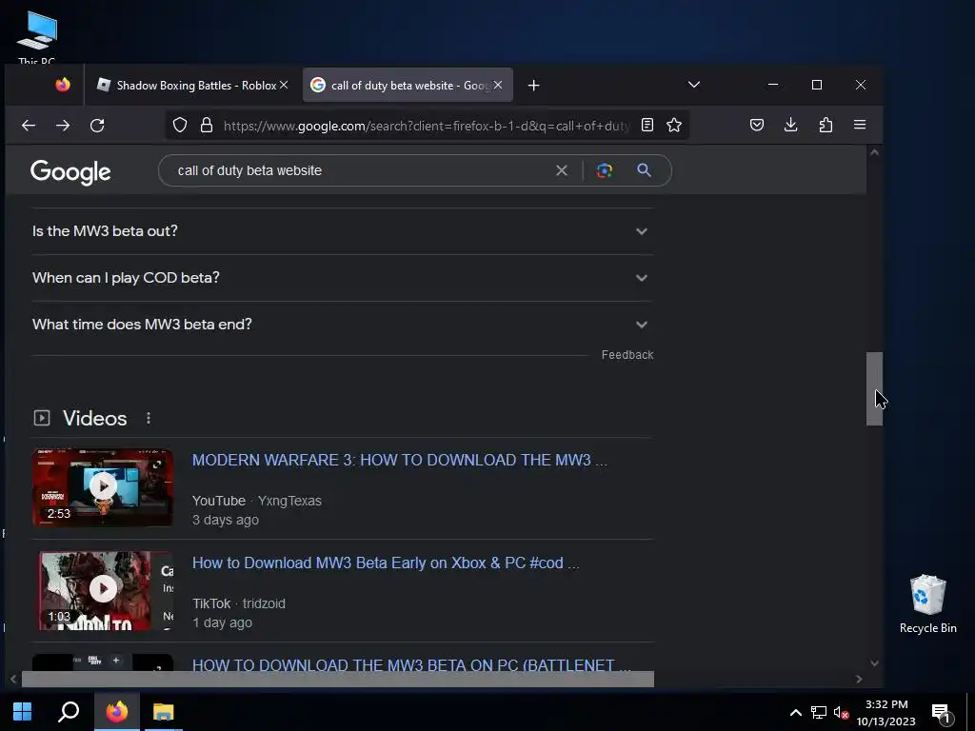Viewport: 975px width, 731px height.
Task: Save page to Pocket
Action: pos(757,125)
